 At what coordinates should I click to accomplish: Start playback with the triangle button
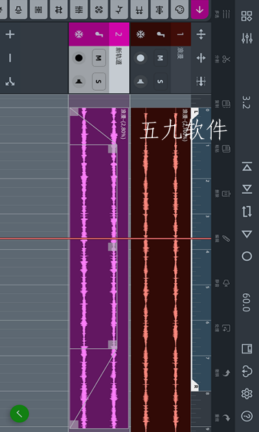click(x=247, y=234)
